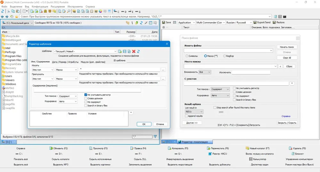Click the OK button in template editor
The height and width of the screenshot is (172, 320).
pyautogui.click(x=144, y=124)
